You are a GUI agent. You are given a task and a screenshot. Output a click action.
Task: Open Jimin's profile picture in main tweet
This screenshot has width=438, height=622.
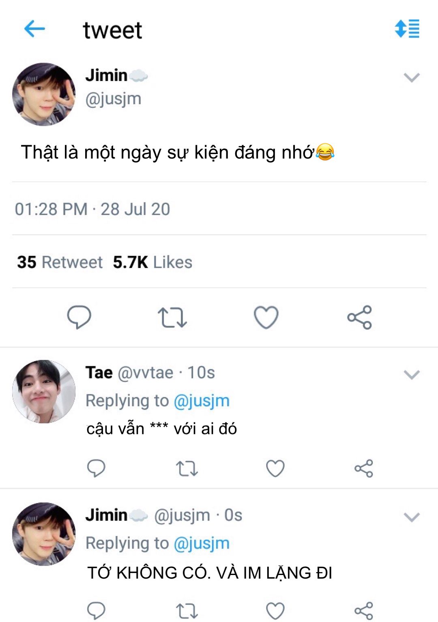pos(44,94)
